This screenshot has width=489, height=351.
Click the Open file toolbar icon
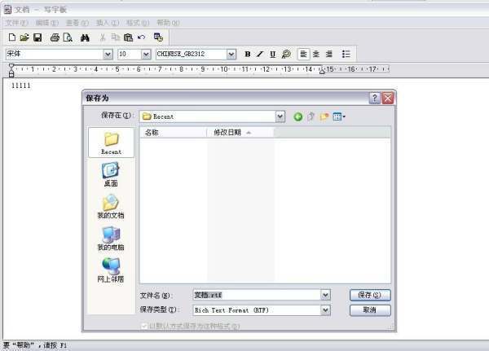[24, 37]
